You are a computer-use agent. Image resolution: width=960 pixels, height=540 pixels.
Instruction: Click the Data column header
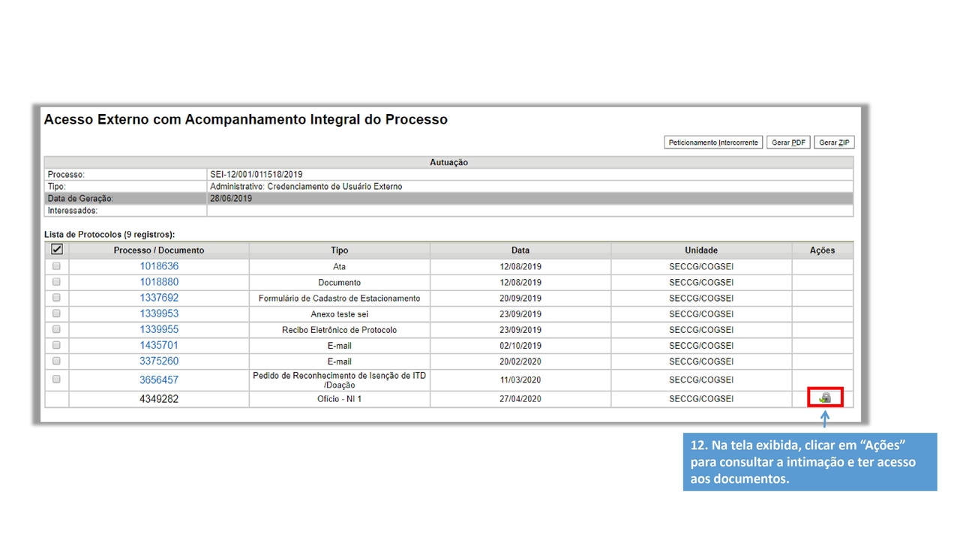coord(520,250)
